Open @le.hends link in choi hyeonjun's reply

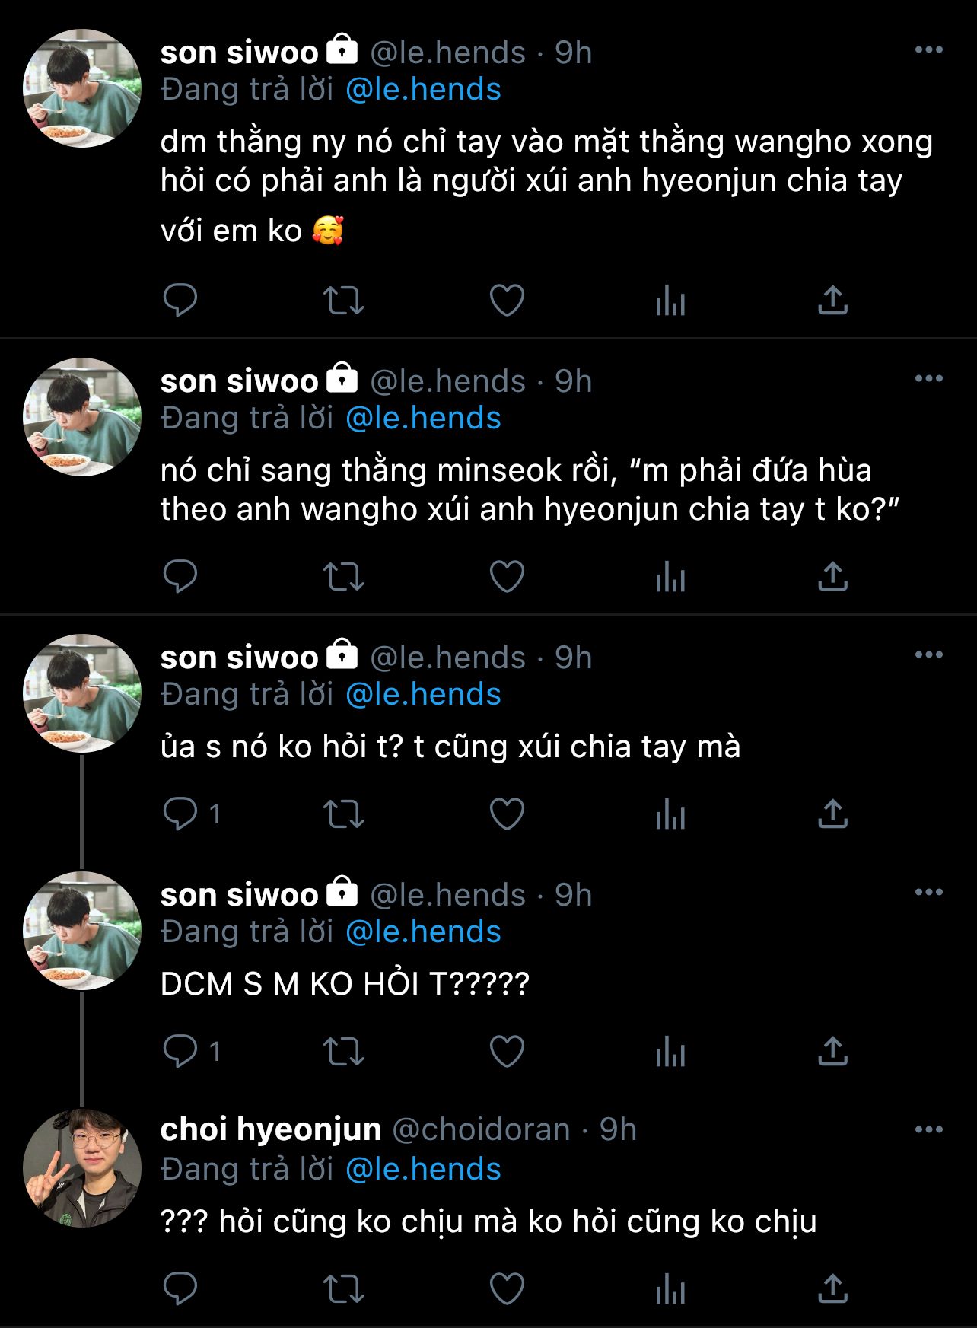[x=423, y=1169]
